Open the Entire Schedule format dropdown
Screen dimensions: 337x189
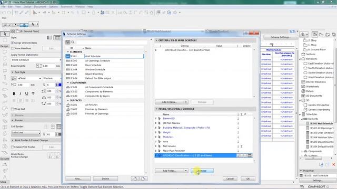[36, 60]
